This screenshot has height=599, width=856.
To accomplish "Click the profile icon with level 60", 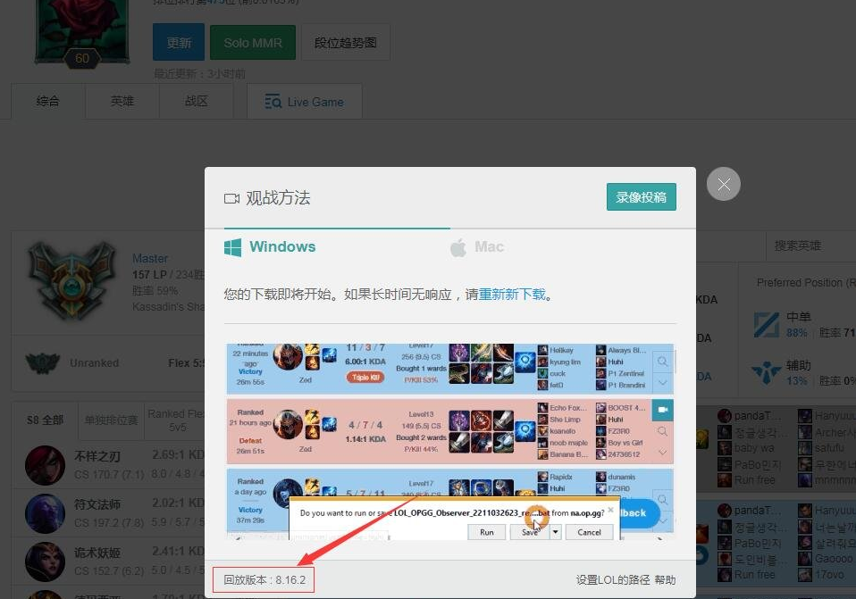I will [x=82, y=34].
